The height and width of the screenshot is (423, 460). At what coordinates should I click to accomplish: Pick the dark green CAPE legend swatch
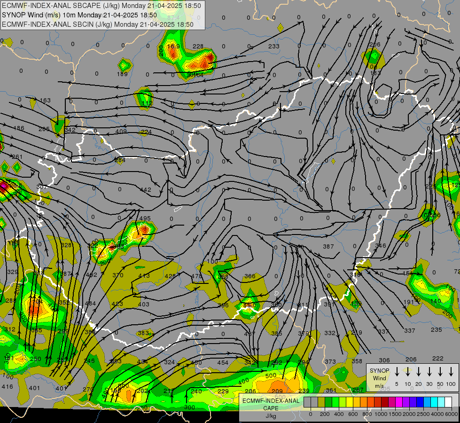(328, 402)
